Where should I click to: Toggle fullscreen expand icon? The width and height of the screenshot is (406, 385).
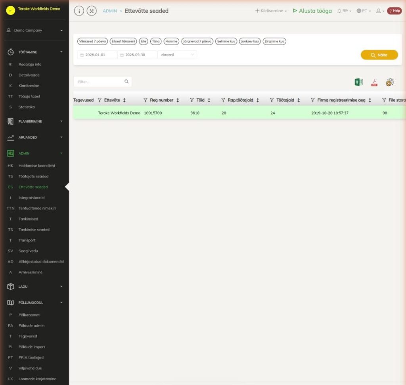coord(92,11)
